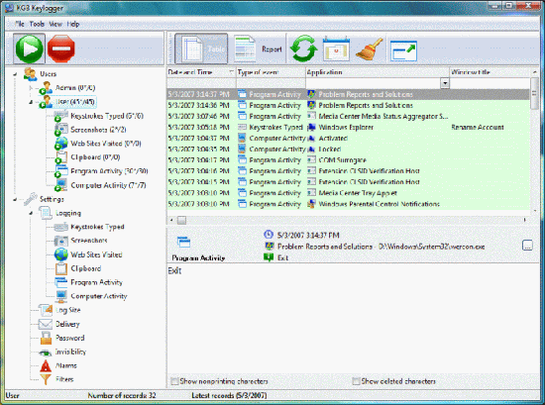Select the Media Center Tray Applet row
This screenshot has height=405, width=545.
[348, 193]
